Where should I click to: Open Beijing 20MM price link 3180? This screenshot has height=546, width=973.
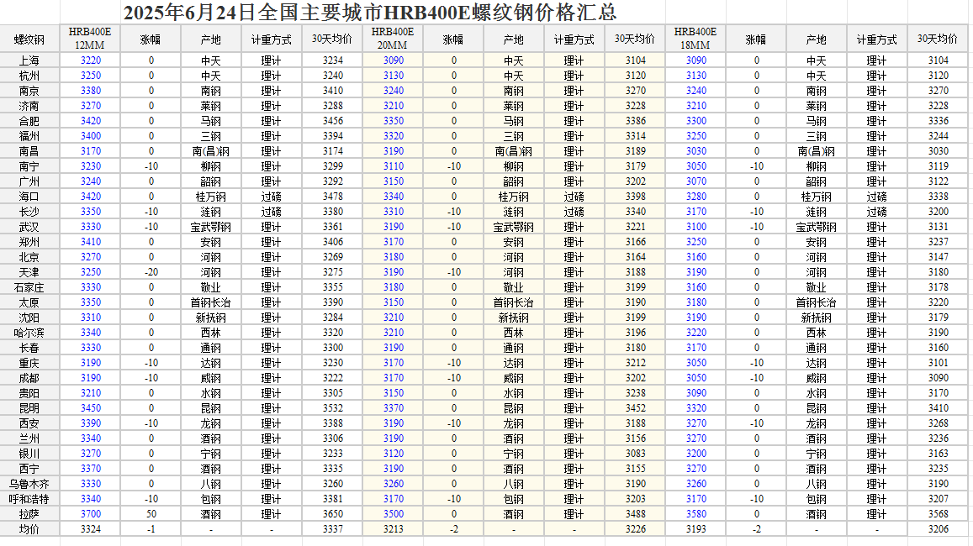(x=393, y=257)
